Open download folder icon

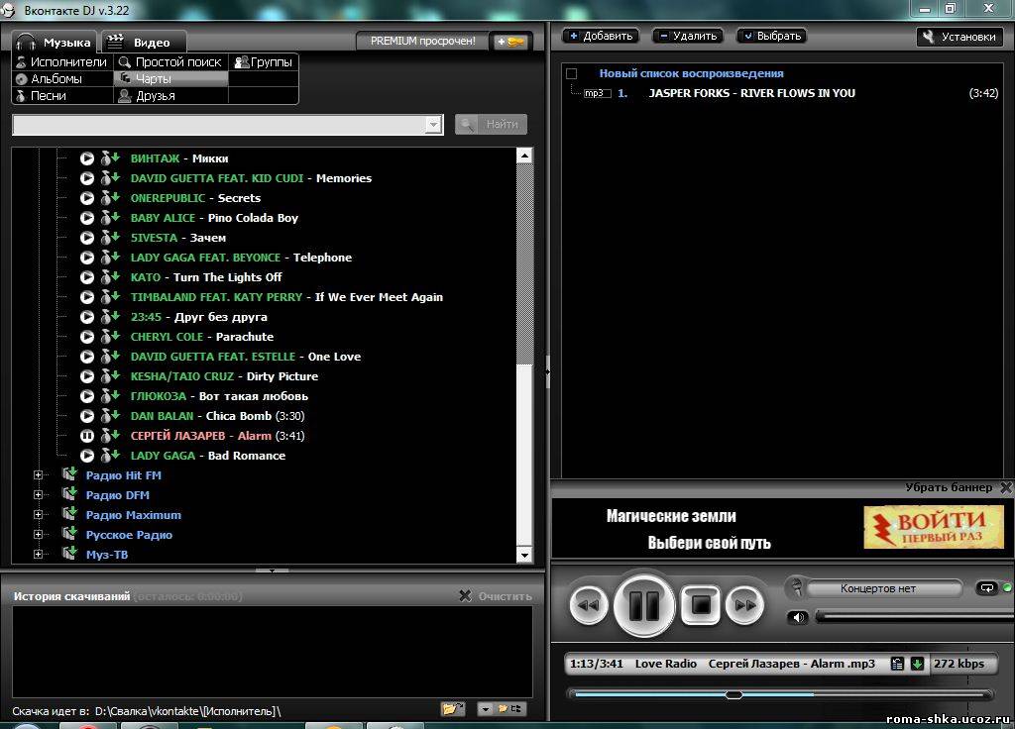452,709
